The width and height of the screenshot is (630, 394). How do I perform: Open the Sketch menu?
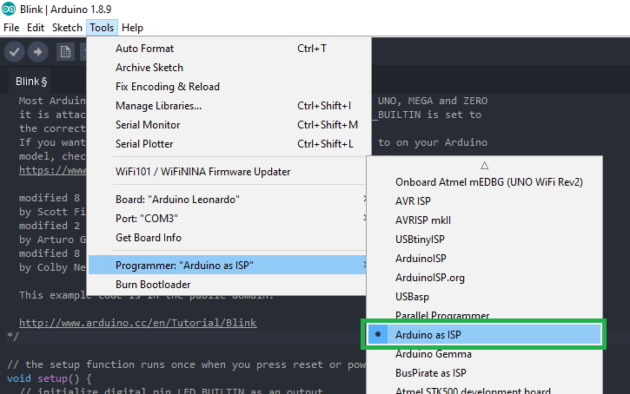click(x=67, y=28)
